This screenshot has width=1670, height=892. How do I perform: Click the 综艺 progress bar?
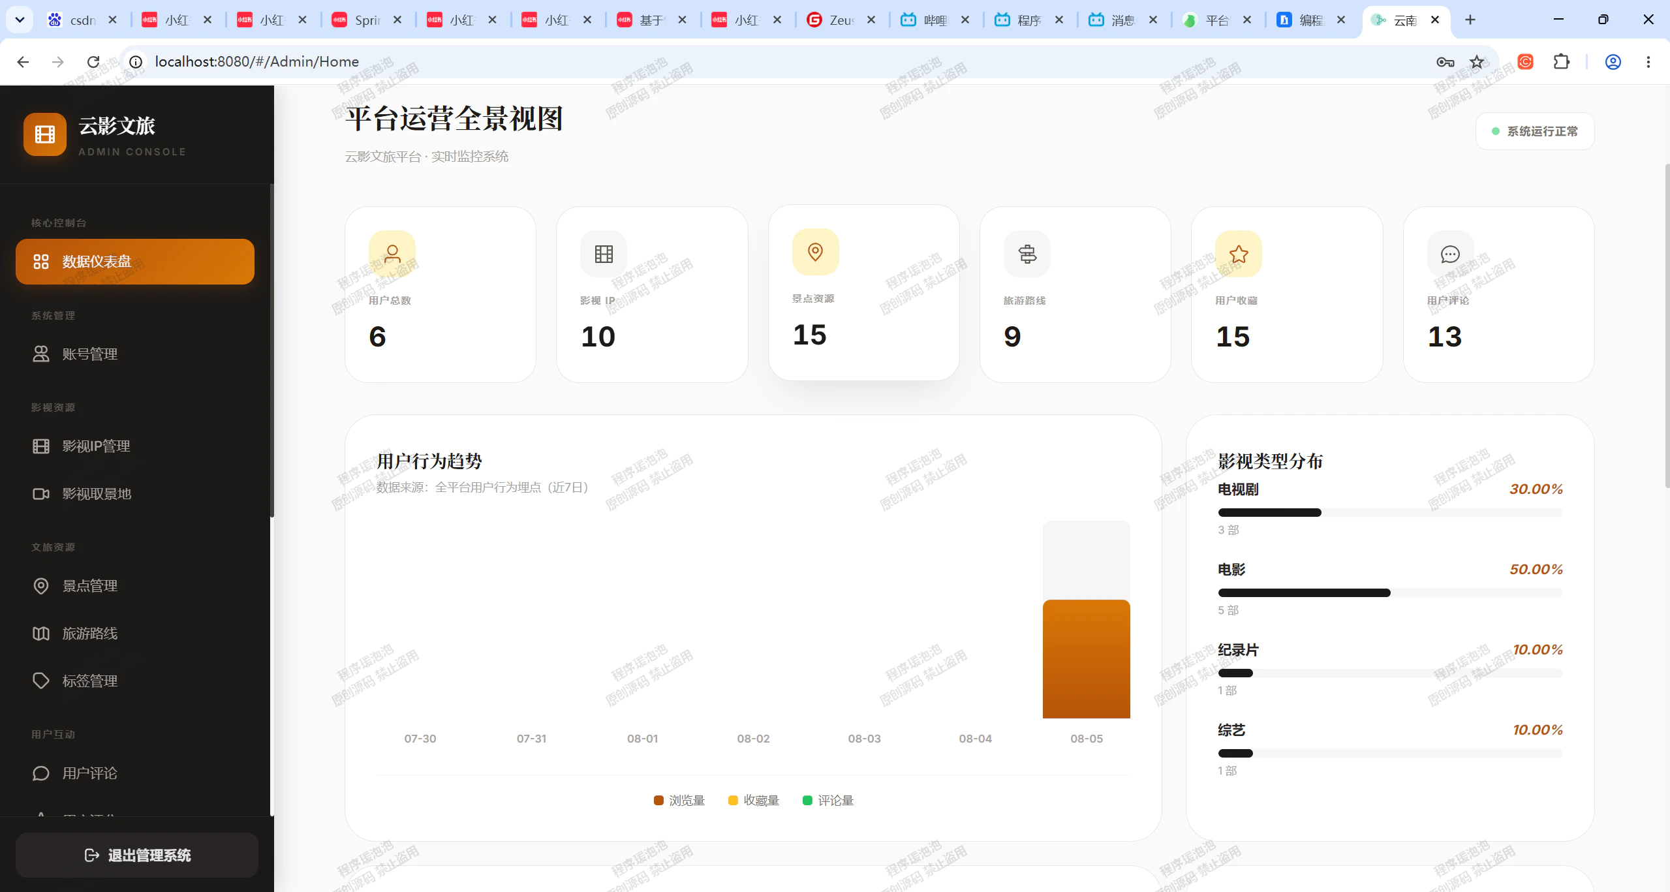(1390, 754)
